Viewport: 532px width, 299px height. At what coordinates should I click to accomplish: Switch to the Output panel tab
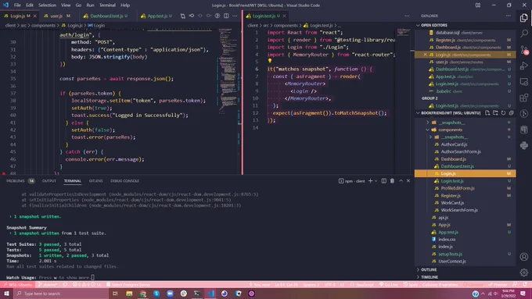point(49,181)
